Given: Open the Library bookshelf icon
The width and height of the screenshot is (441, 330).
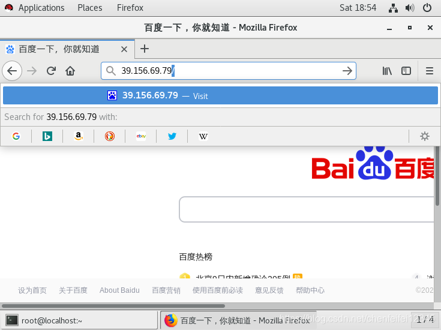Looking at the screenshot, I should [387, 71].
